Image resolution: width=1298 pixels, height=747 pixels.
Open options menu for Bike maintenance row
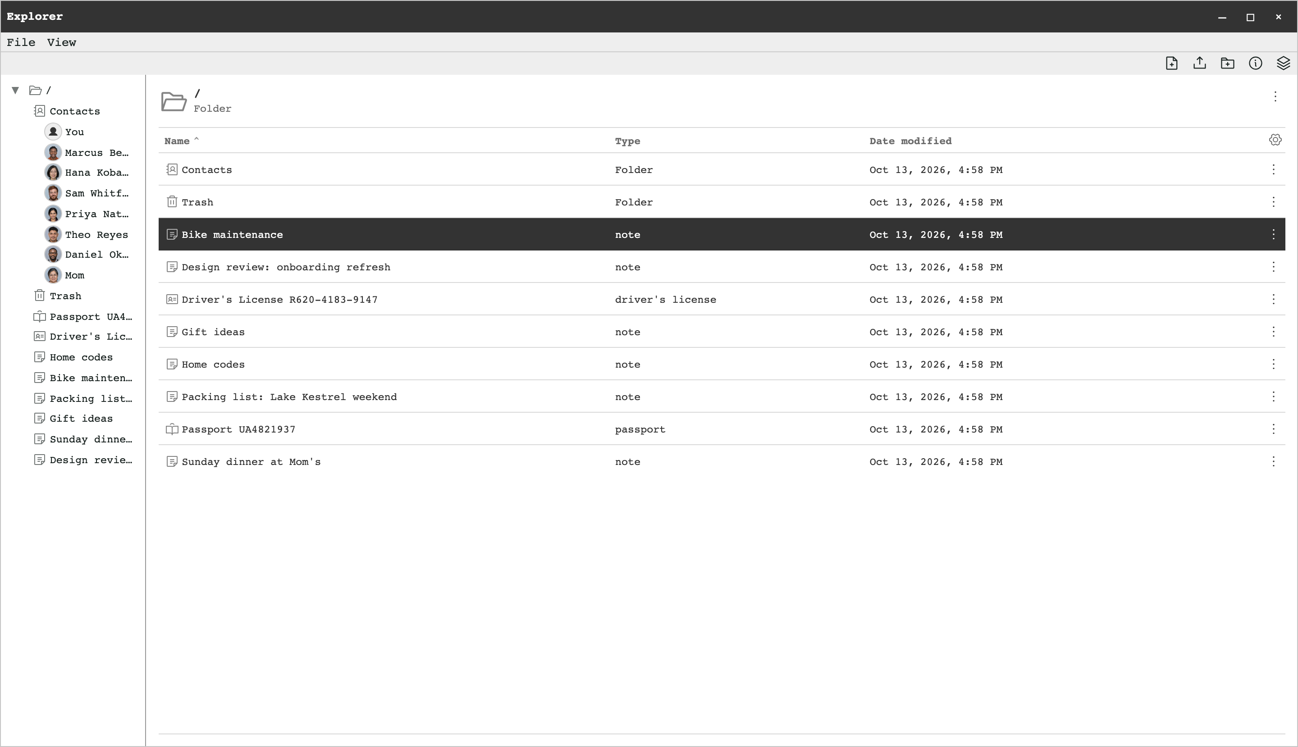[x=1273, y=234]
